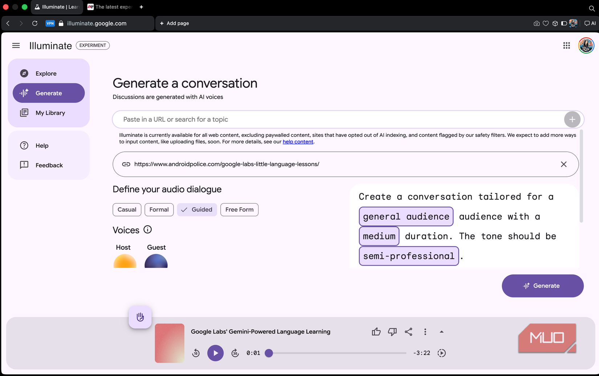Open the Voices info tooltip
Viewport: 599px width, 376px height.
coord(147,229)
